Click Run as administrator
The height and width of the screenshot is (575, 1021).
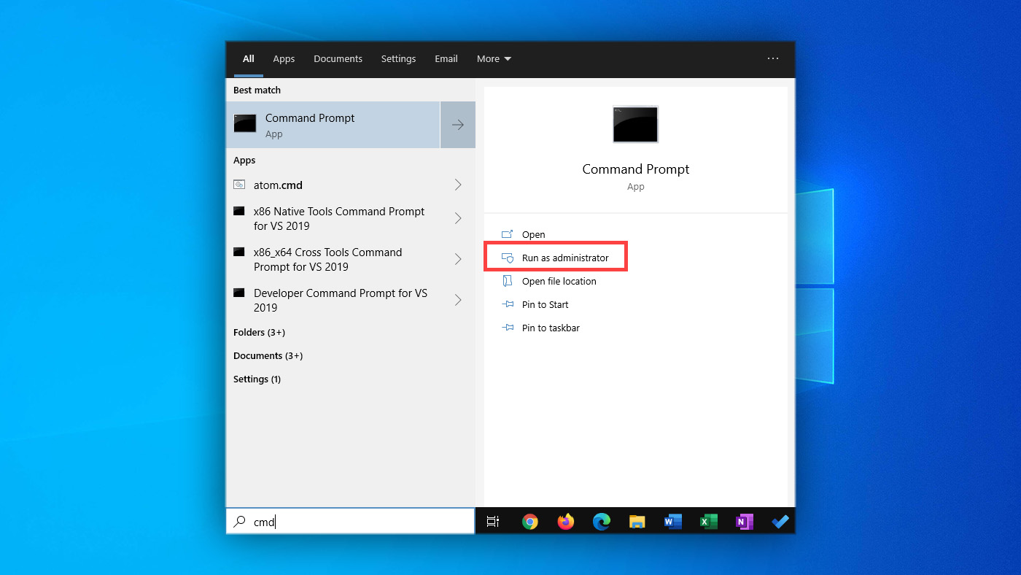click(564, 258)
